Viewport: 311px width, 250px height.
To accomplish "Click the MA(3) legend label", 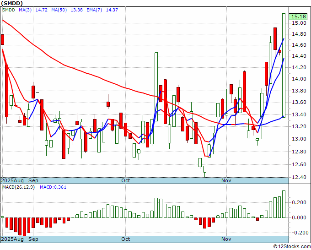I will coord(25,10).
